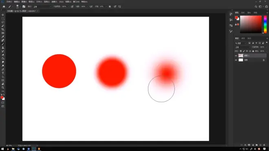Select the Pen tool
Image resolution: width=269 pixels, height=151 pixels.
3,70
